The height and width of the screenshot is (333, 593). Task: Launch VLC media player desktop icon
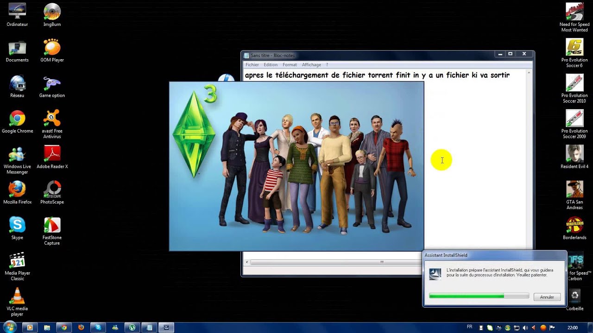coord(17,302)
